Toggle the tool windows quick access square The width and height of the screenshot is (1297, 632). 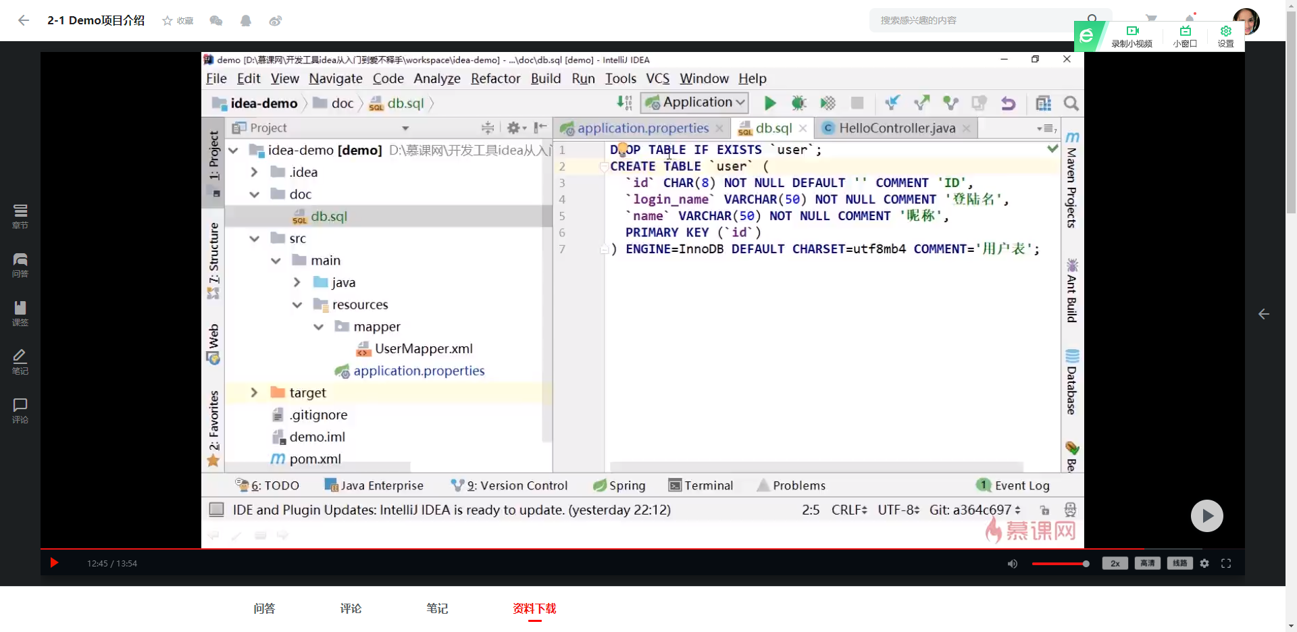click(x=216, y=510)
